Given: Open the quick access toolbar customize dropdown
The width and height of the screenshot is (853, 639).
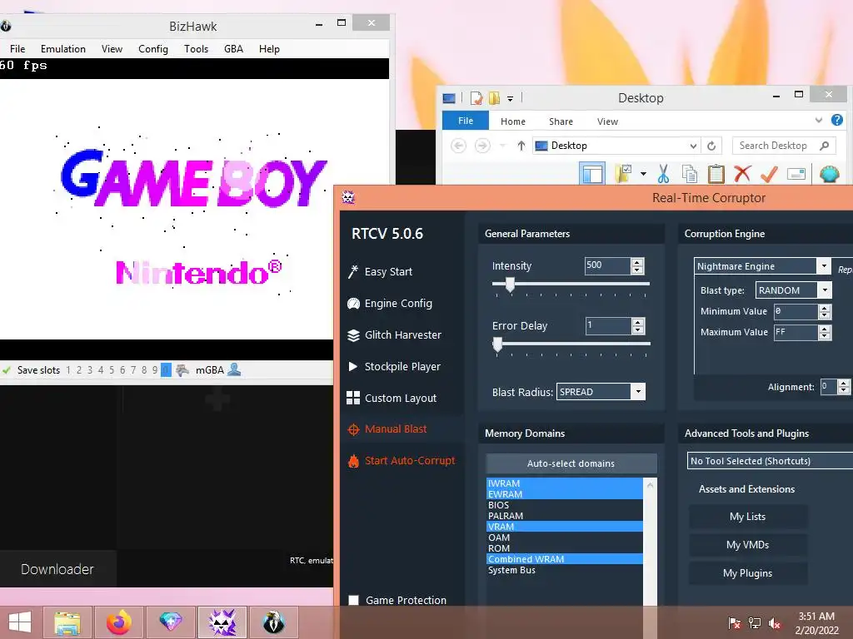Looking at the screenshot, I should point(511,98).
